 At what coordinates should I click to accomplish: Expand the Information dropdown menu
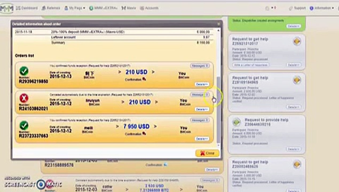(x=322, y=8)
